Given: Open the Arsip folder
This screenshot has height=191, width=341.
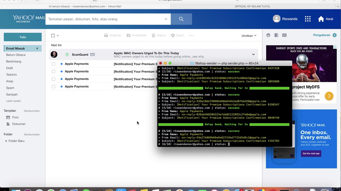Looking at the screenshot, I should 10,81.
